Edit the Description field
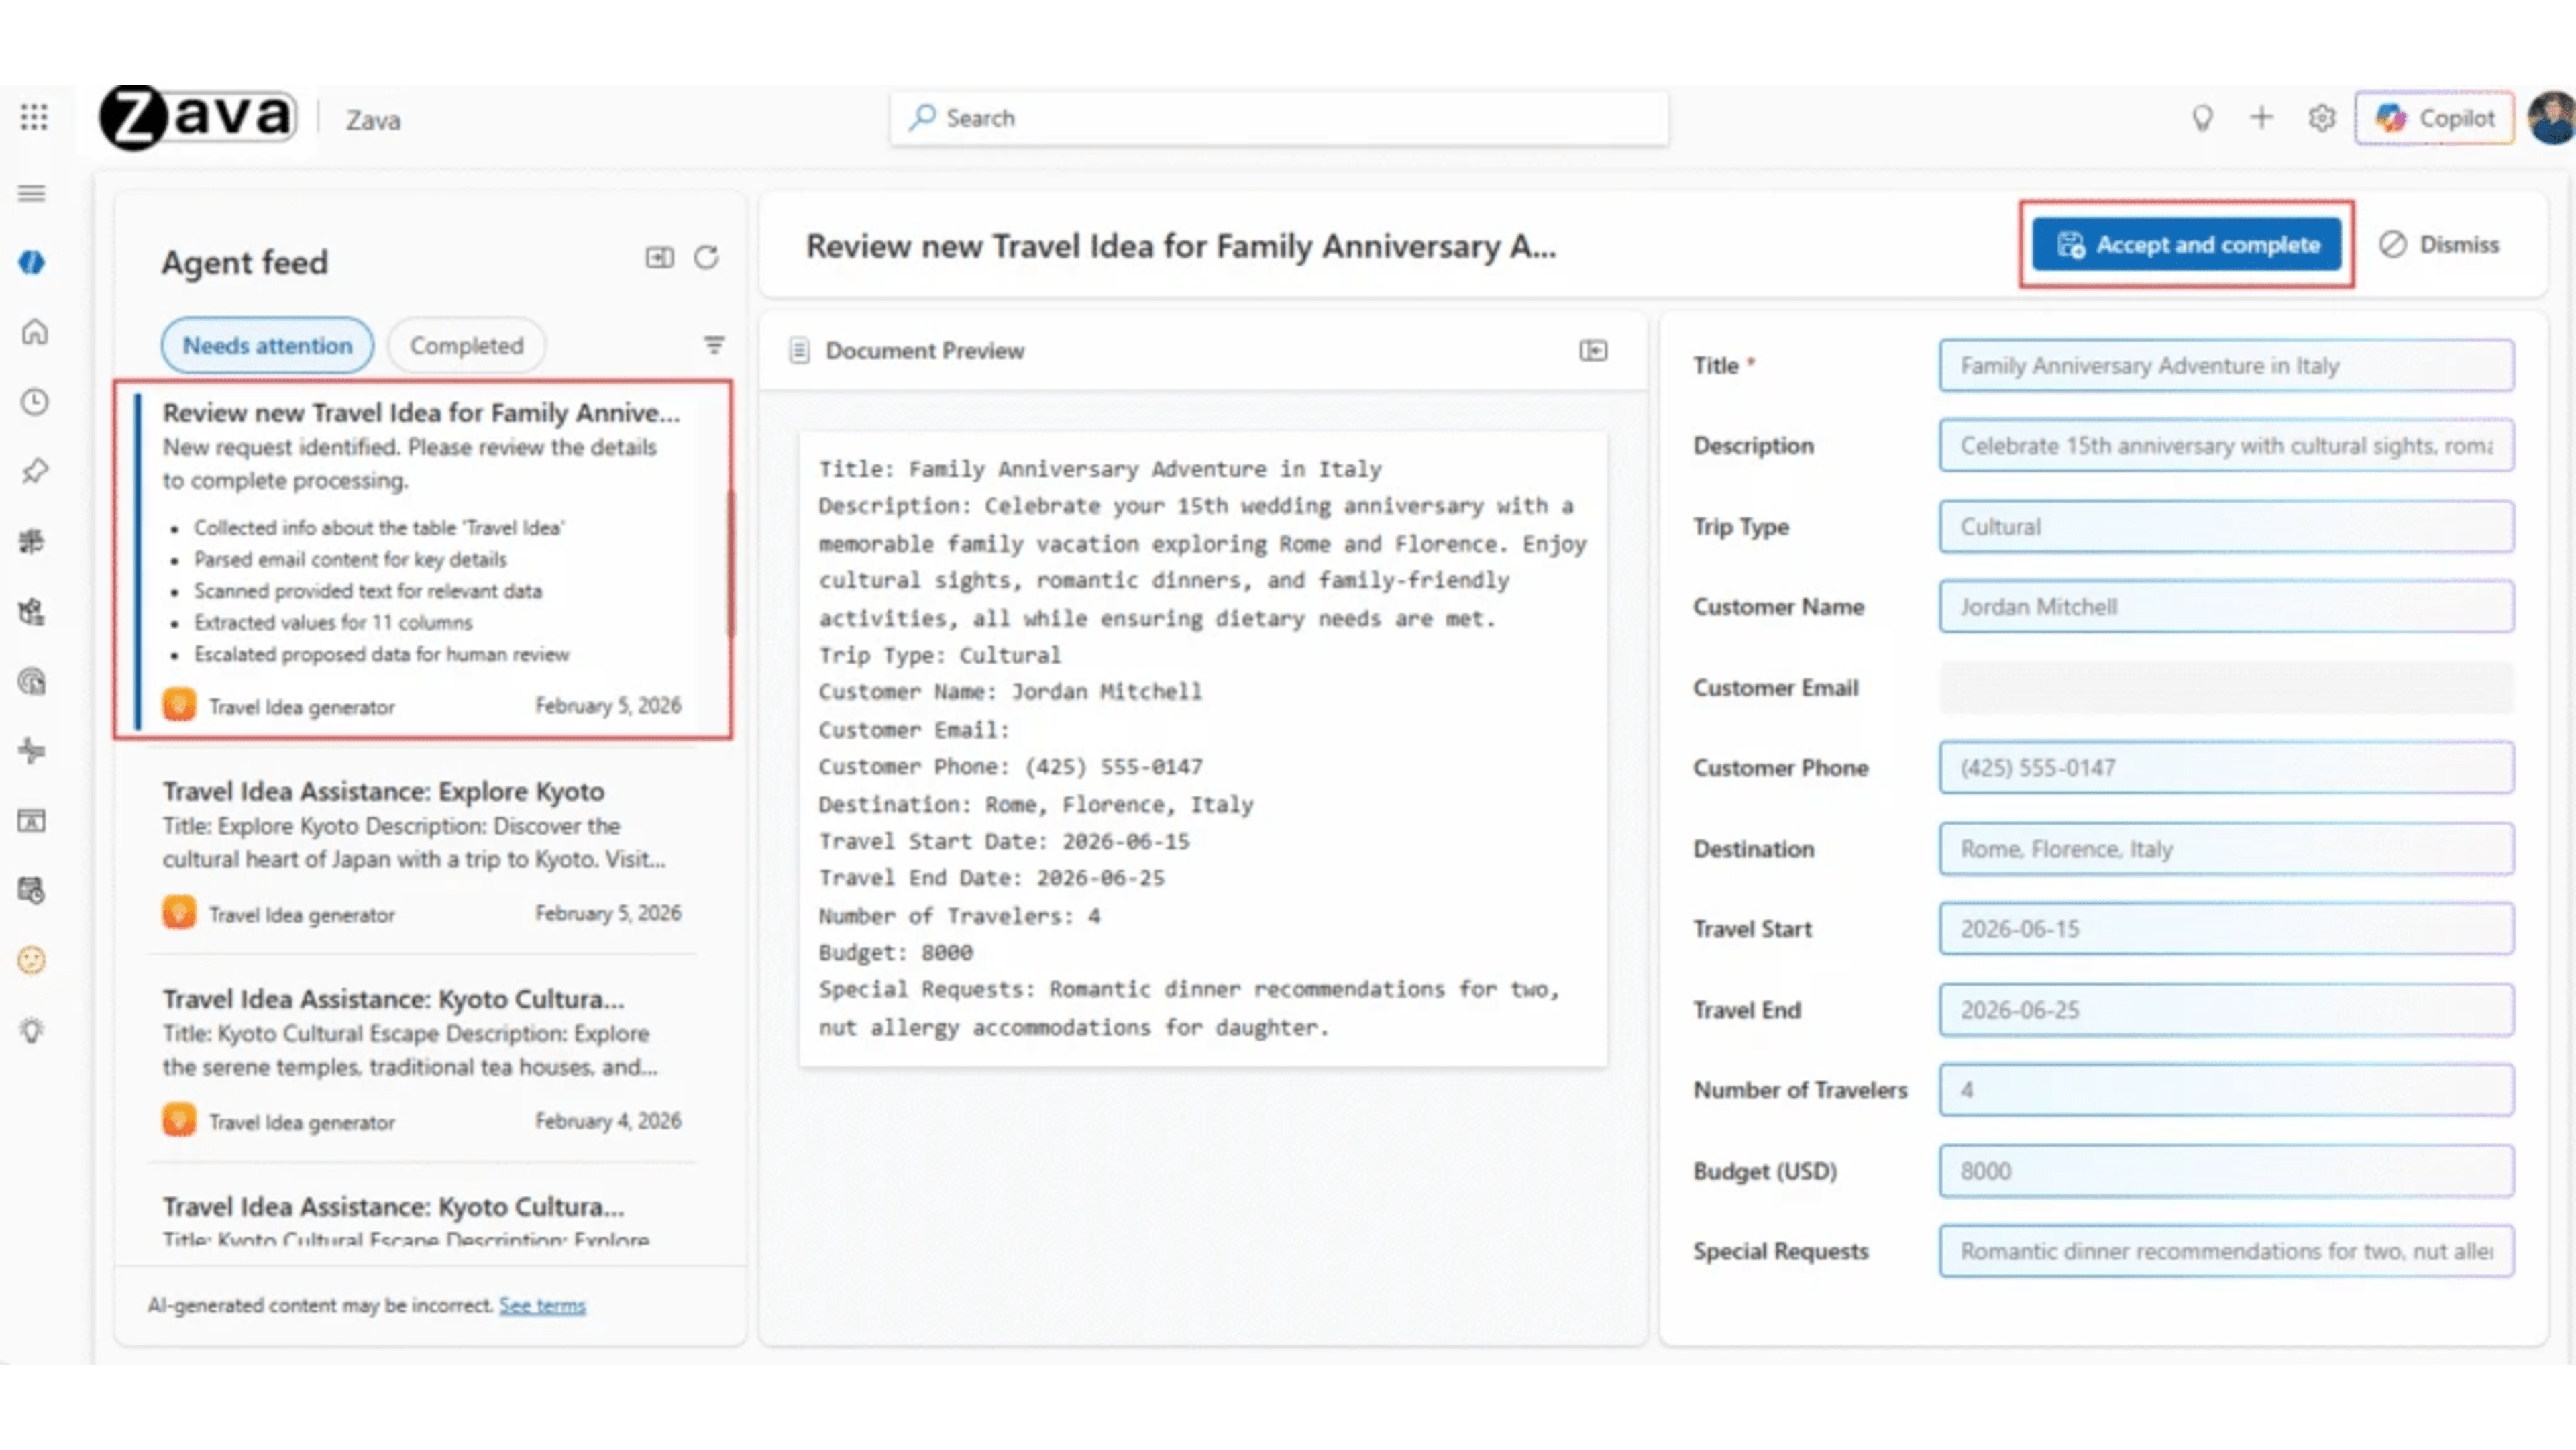Image resolution: width=2576 pixels, height=1450 pixels. [2226, 445]
